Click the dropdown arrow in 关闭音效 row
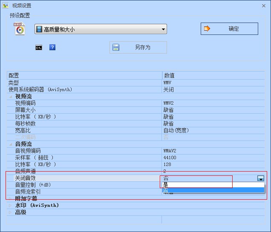Image resolution: width=271 pixels, height=232 pixels. click(x=261, y=178)
